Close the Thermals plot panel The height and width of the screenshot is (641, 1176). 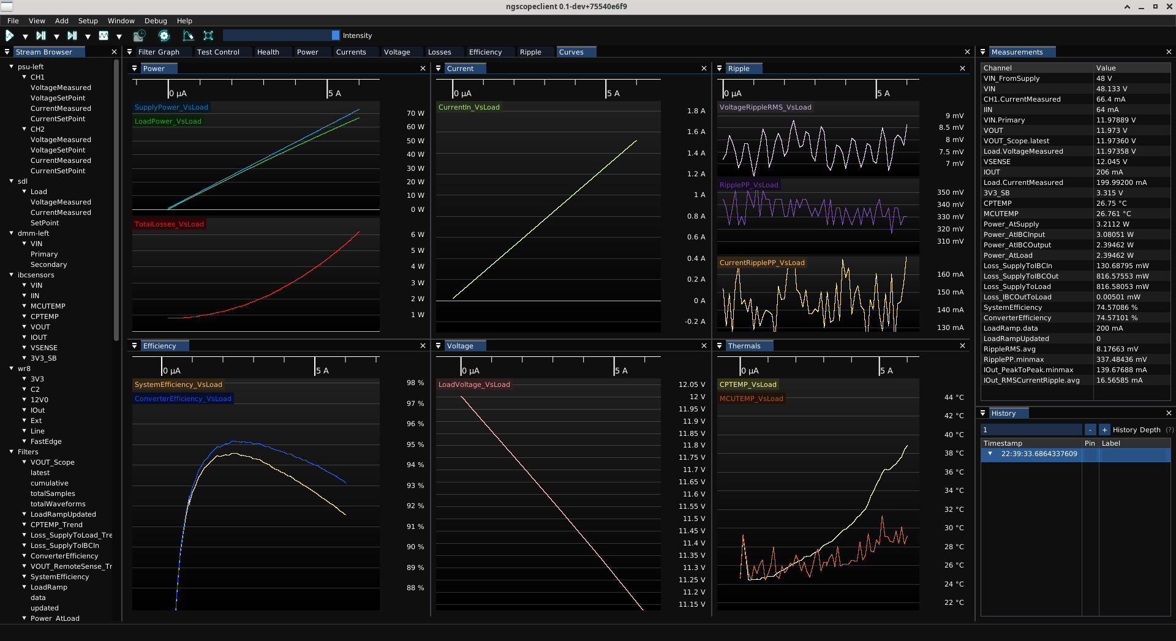click(x=962, y=346)
